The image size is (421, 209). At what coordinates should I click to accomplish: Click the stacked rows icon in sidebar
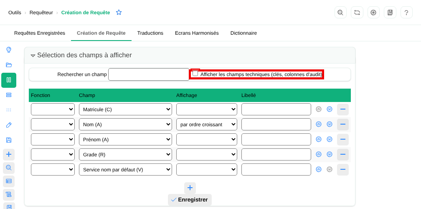pyautogui.click(x=9, y=95)
